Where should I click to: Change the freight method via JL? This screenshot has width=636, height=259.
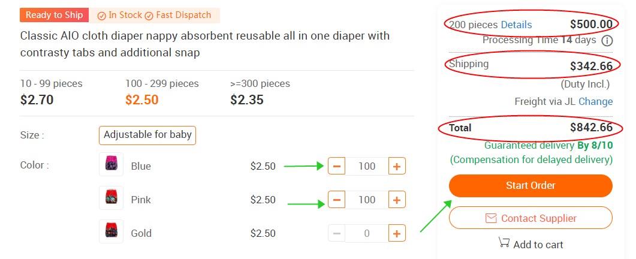(x=595, y=101)
